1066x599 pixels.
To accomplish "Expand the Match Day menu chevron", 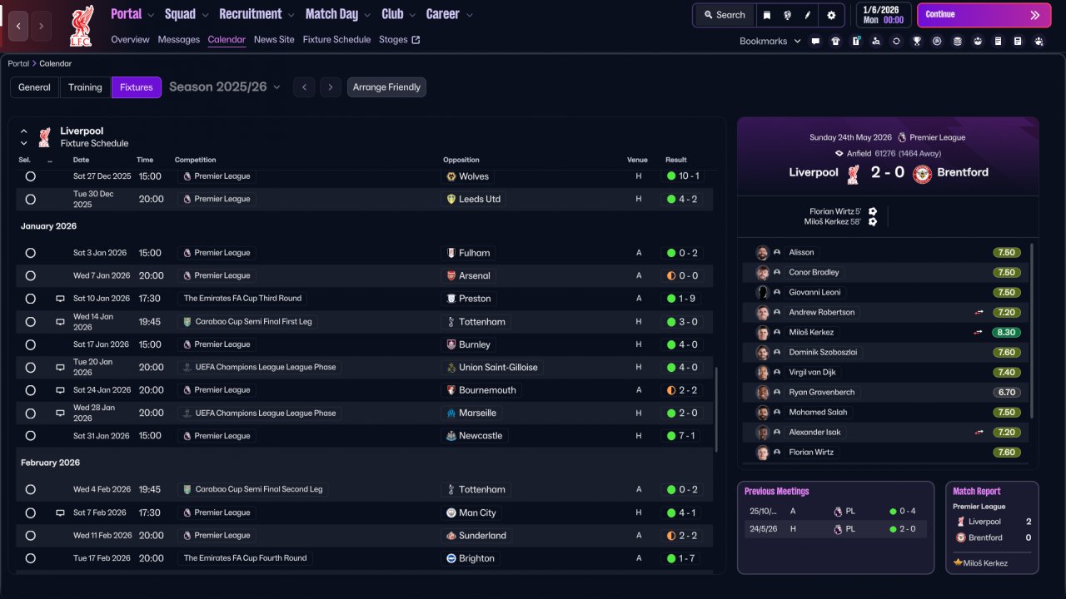I will click(367, 15).
